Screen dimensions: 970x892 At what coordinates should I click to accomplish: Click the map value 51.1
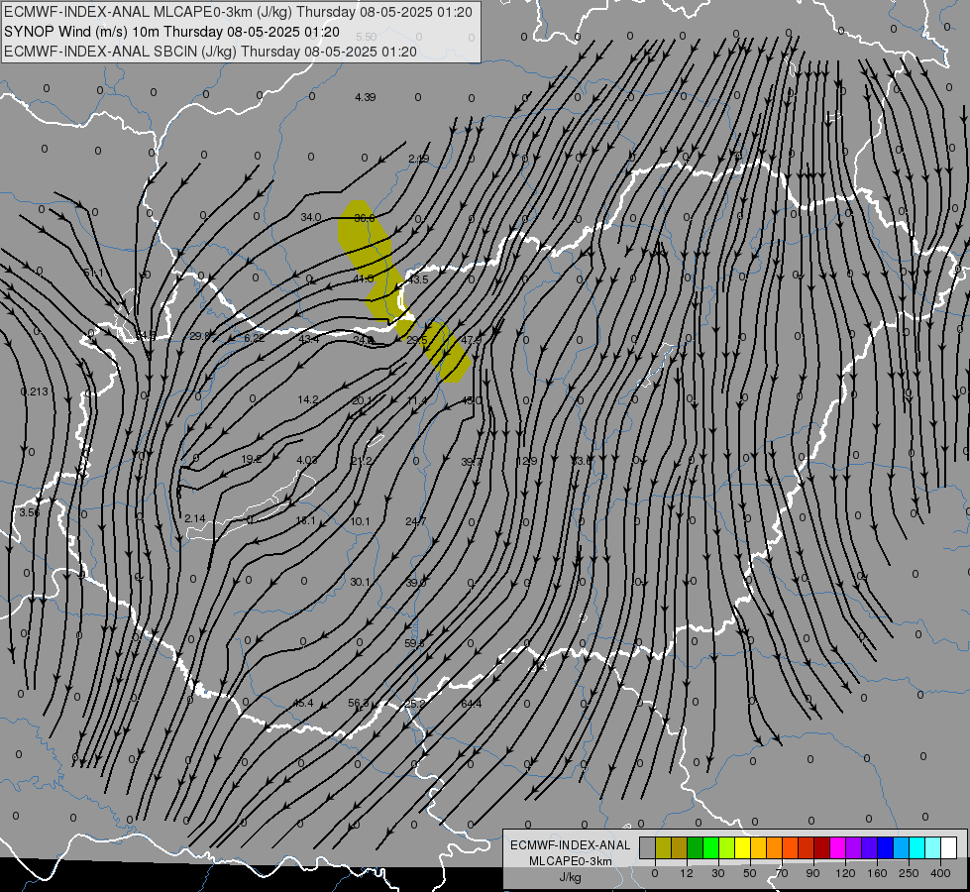[x=93, y=273]
